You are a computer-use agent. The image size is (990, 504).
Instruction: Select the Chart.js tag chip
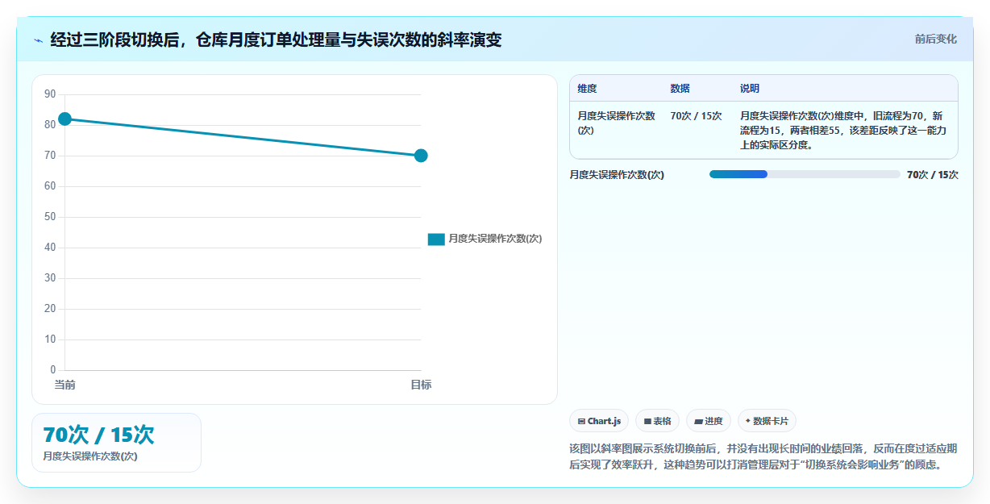tap(599, 421)
